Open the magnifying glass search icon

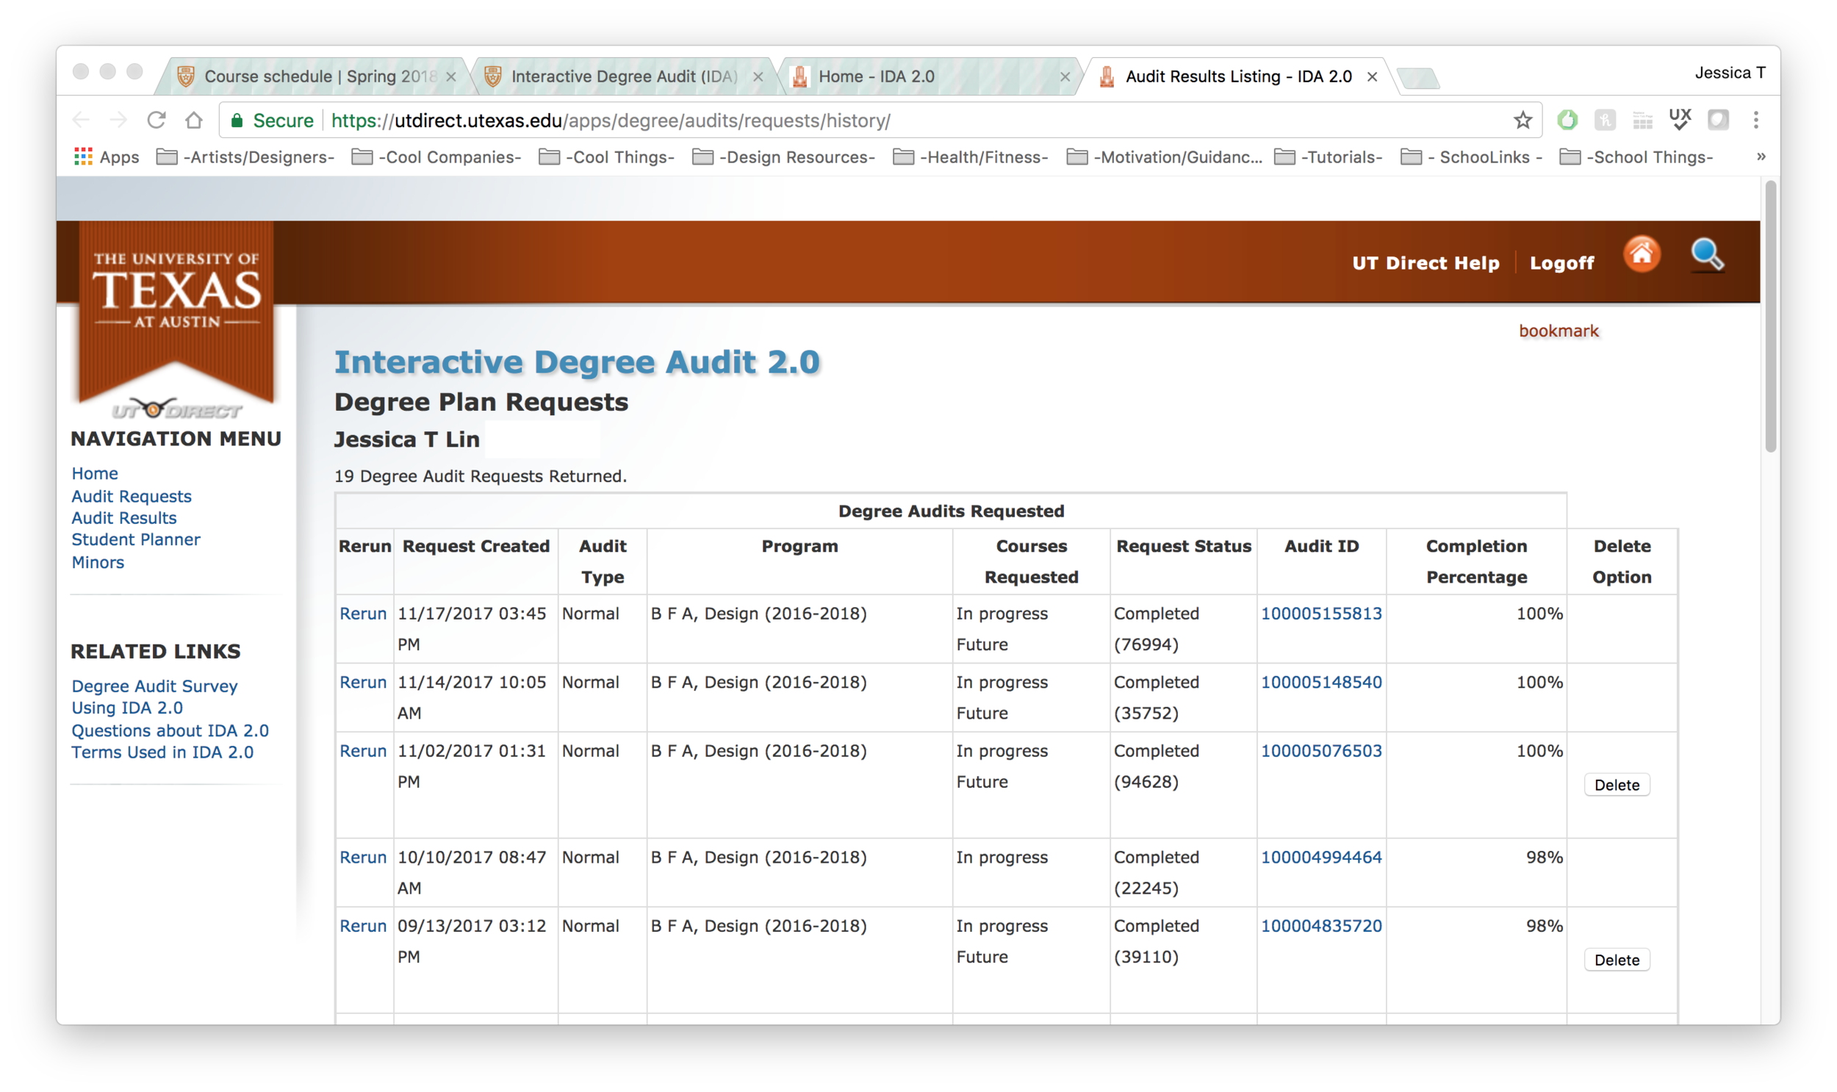pyautogui.click(x=1706, y=255)
